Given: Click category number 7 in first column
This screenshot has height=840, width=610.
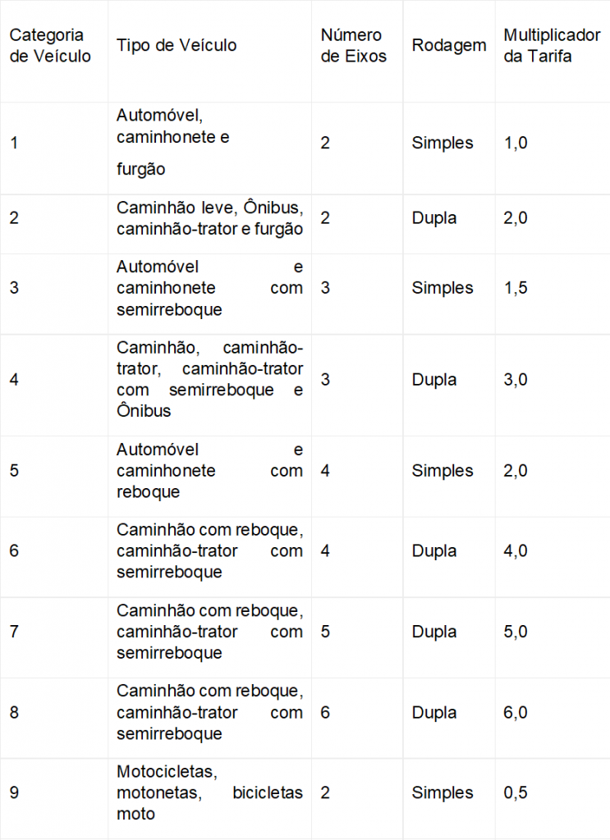Looking at the screenshot, I should 14,632.
